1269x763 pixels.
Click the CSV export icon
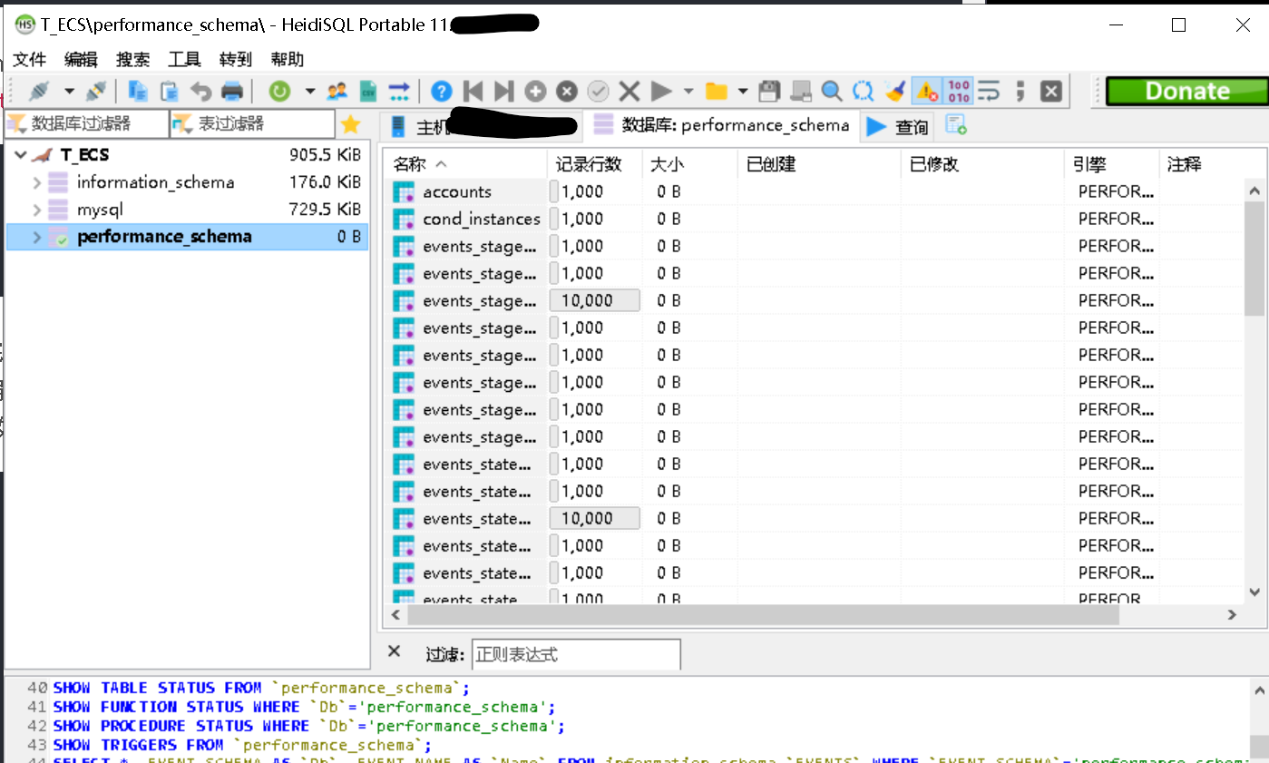click(368, 91)
